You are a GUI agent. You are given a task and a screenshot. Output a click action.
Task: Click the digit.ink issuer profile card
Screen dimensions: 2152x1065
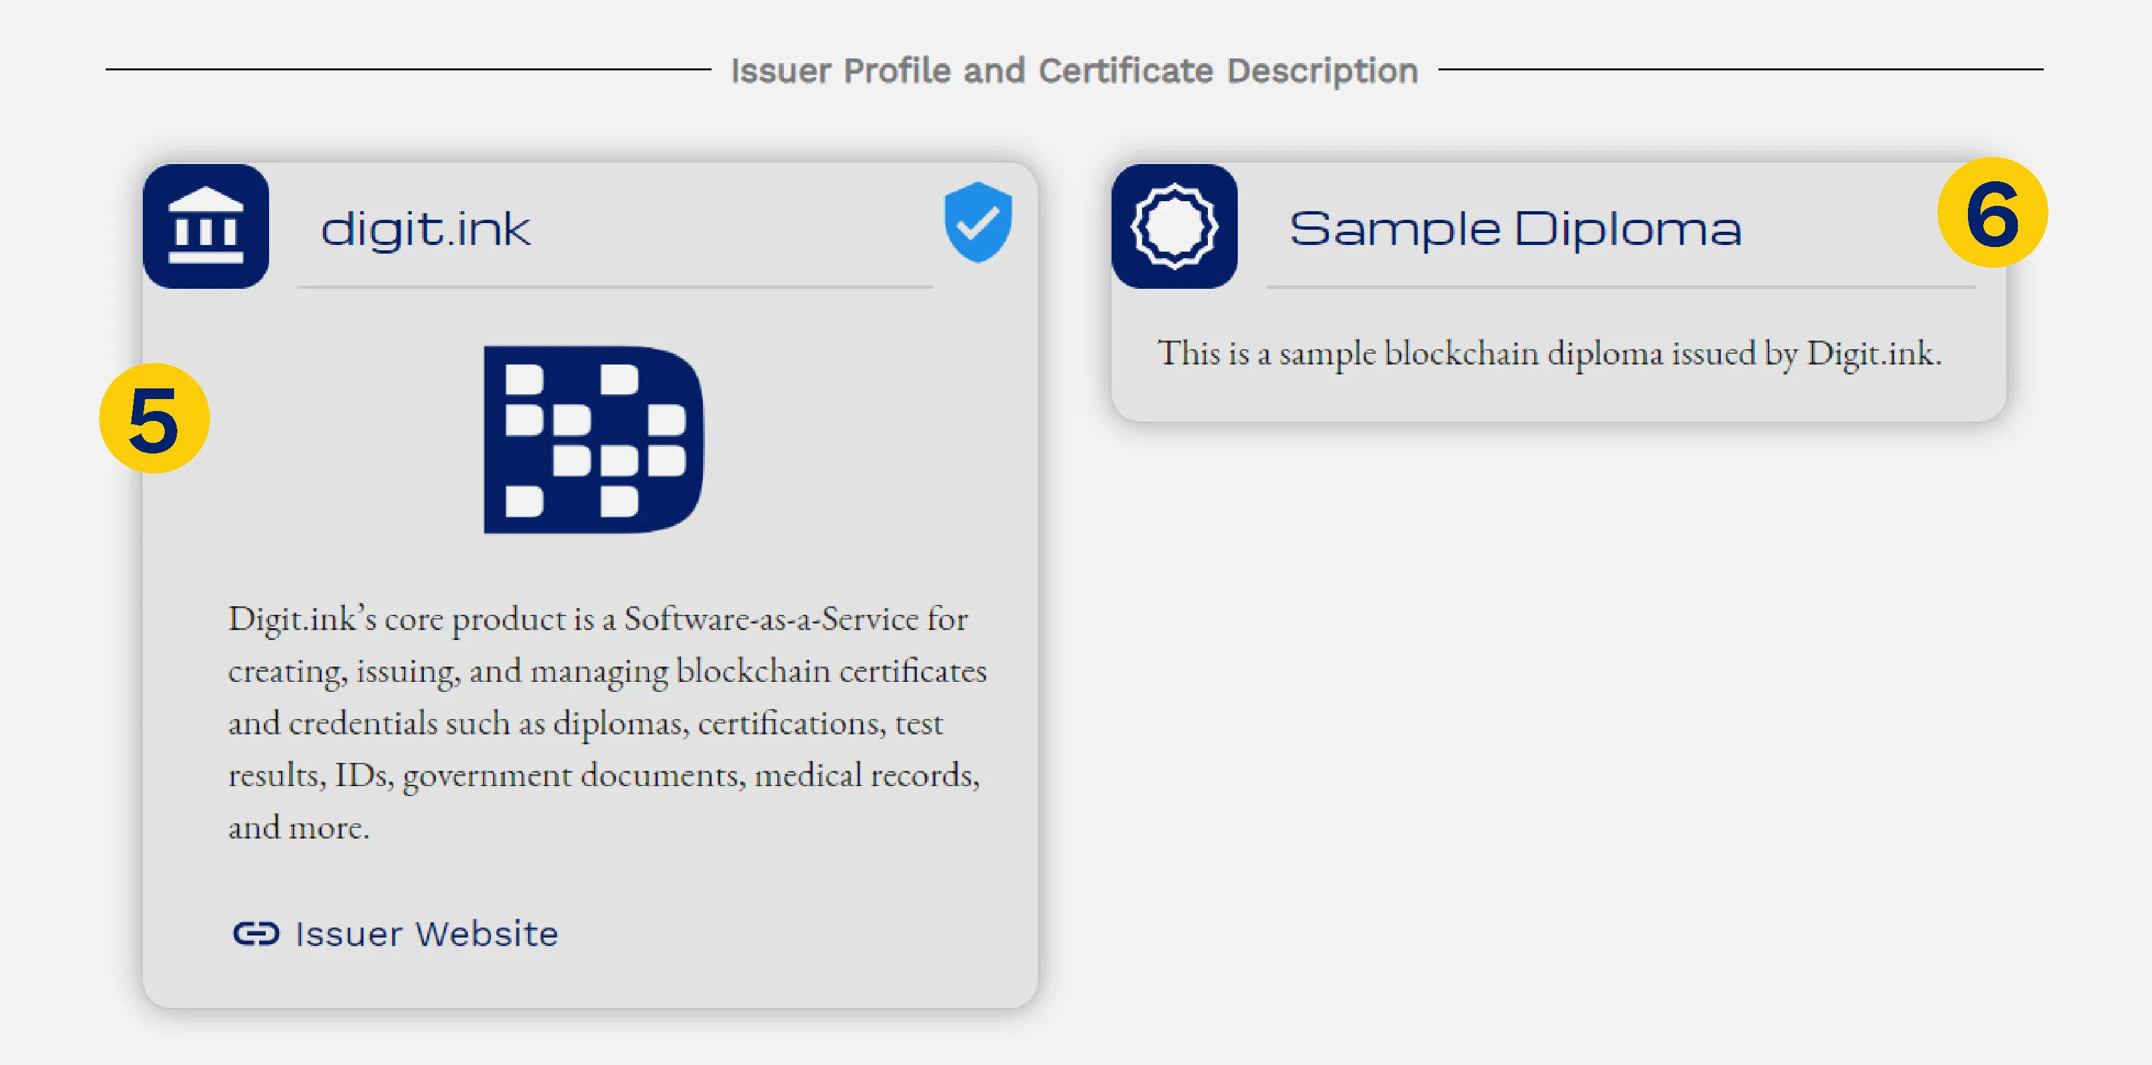[x=593, y=584]
